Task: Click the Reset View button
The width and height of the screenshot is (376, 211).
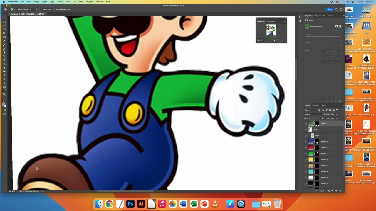Action: click(47, 9)
